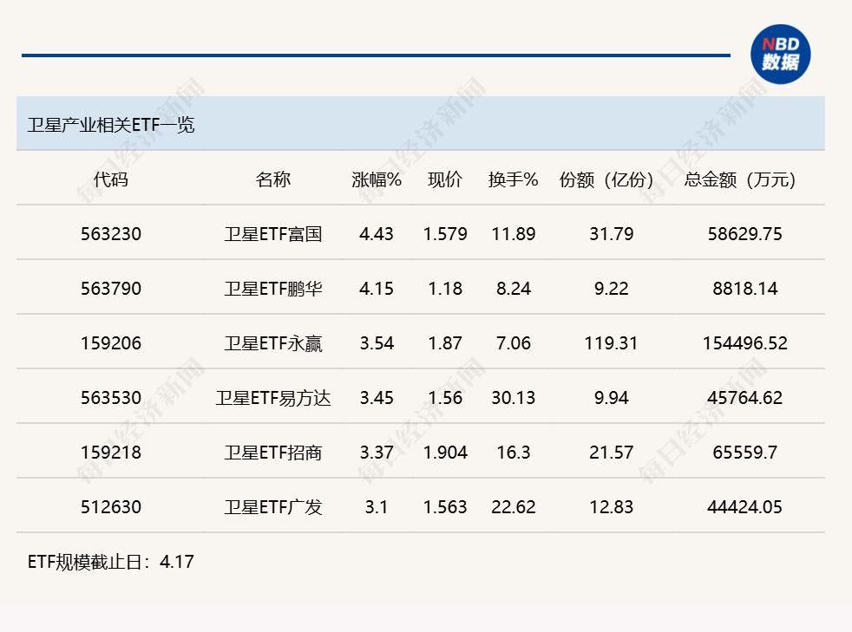Click the 卫星ETF招商 fund name
The height and width of the screenshot is (632, 852).
274,452
